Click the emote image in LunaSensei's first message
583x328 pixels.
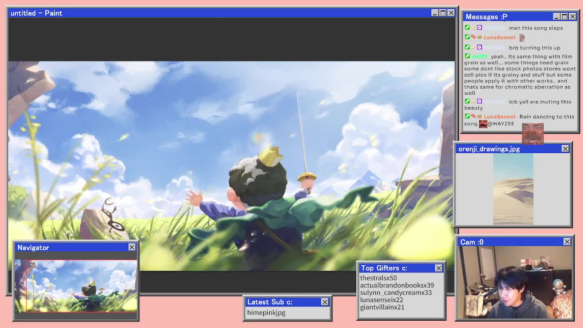coord(522,37)
